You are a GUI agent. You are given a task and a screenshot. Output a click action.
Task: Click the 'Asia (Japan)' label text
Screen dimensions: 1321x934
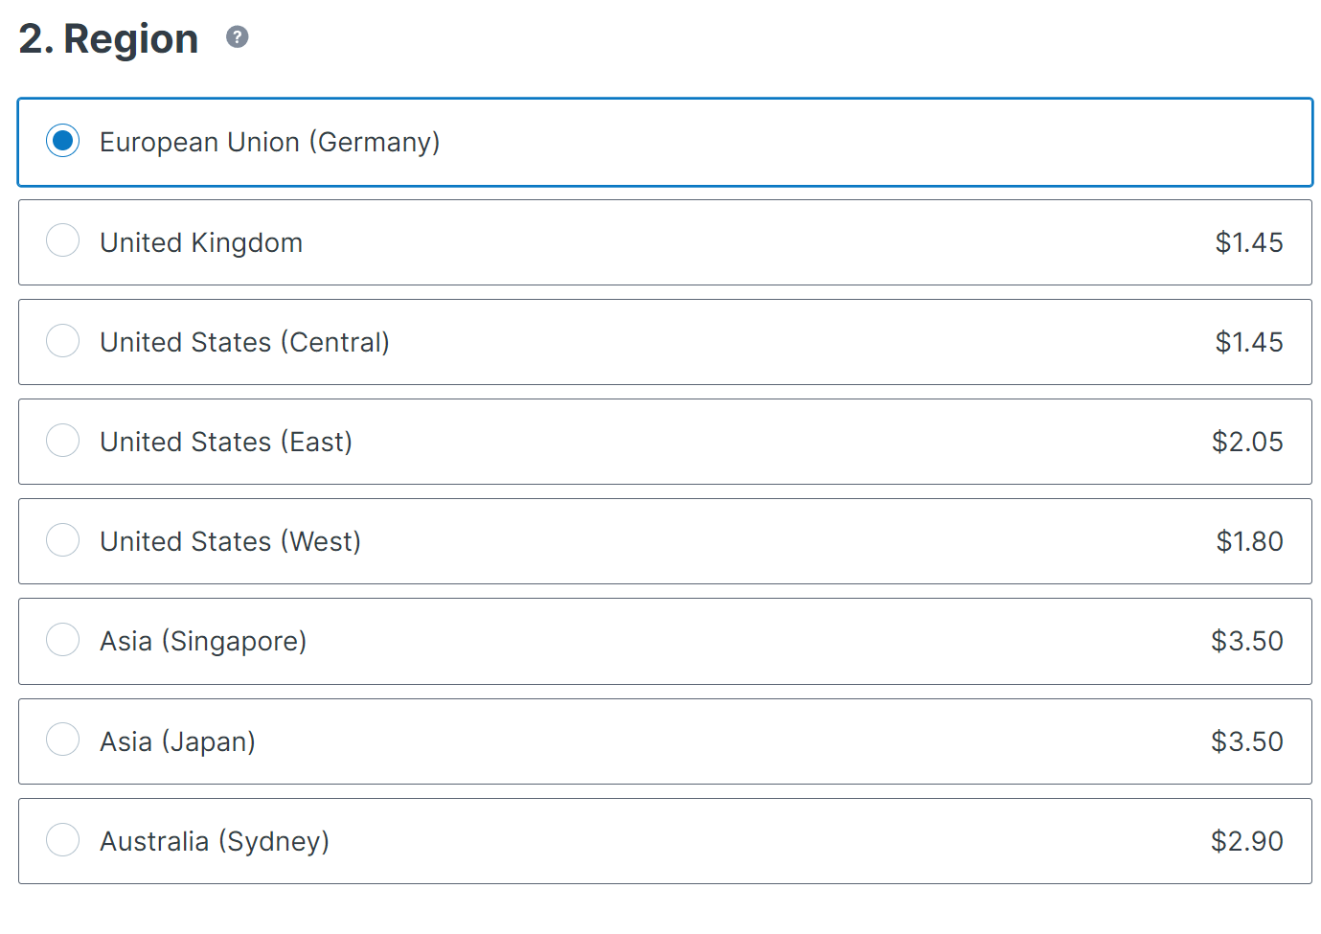pyautogui.click(x=177, y=741)
